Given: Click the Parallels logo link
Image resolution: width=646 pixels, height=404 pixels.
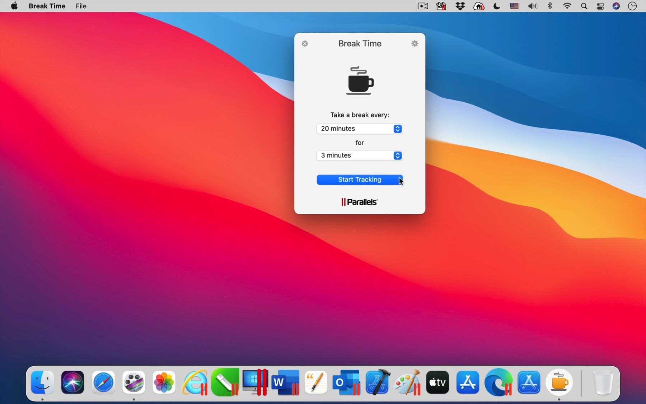Looking at the screenshot, I should click(x=359, y=202).
